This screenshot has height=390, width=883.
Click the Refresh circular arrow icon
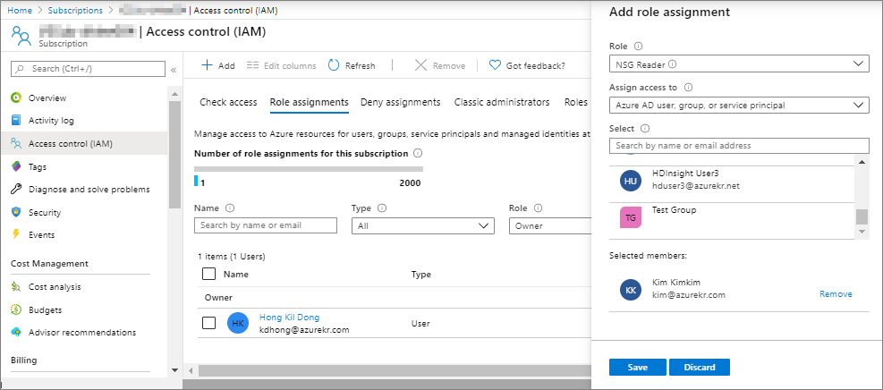pos(334,65)
